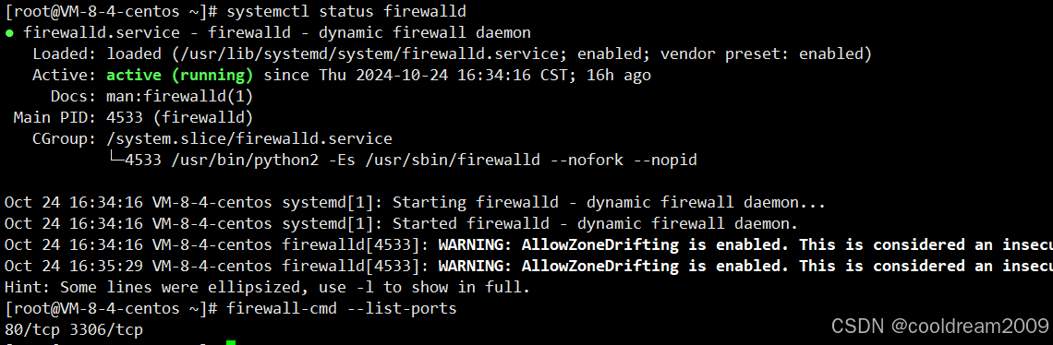Click the 'CSDN @cooldream2009' watermark
1053x345 pixels.
(x=938, y=327)
